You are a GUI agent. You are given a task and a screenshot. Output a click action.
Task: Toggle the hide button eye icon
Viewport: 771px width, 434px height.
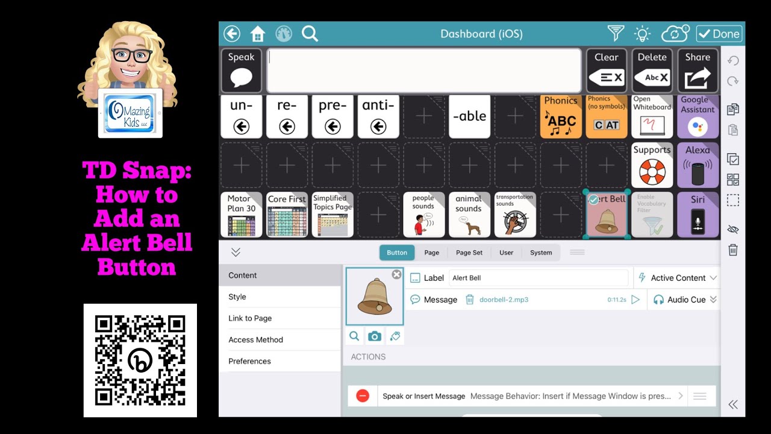733,230
